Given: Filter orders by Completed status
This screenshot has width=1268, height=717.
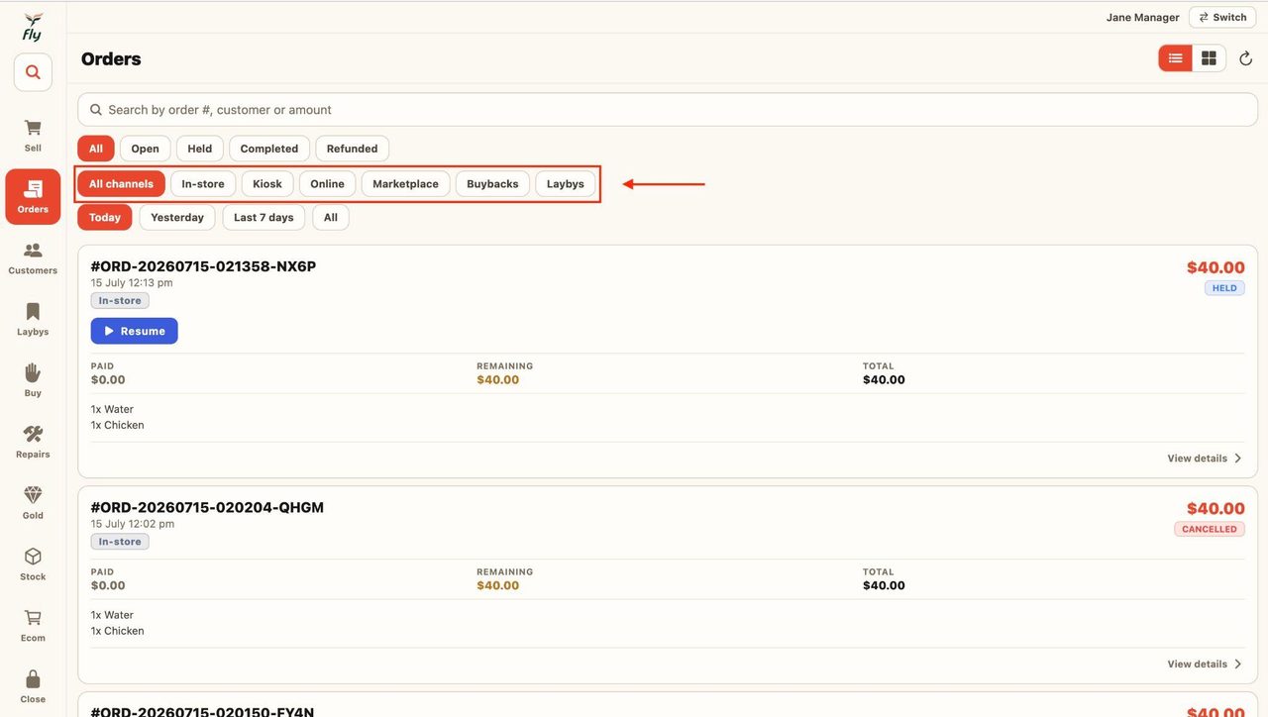Looking at the screenshot, I should point(269,149).
